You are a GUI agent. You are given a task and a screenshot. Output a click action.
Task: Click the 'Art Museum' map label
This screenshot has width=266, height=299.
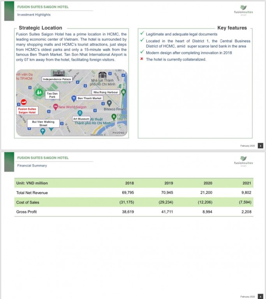[81, 119]
